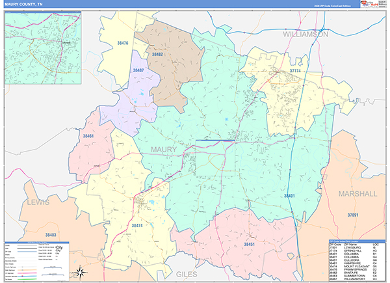Click the LEWIS county label

tap(38, 202)
